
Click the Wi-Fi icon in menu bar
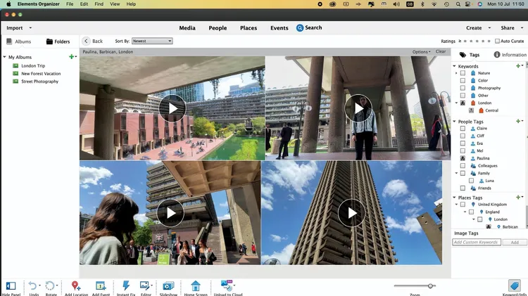(434, 4)
